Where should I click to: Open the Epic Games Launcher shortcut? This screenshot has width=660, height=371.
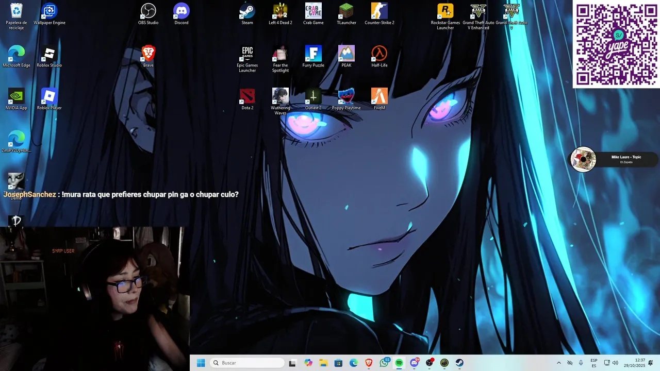coord(247,59)
